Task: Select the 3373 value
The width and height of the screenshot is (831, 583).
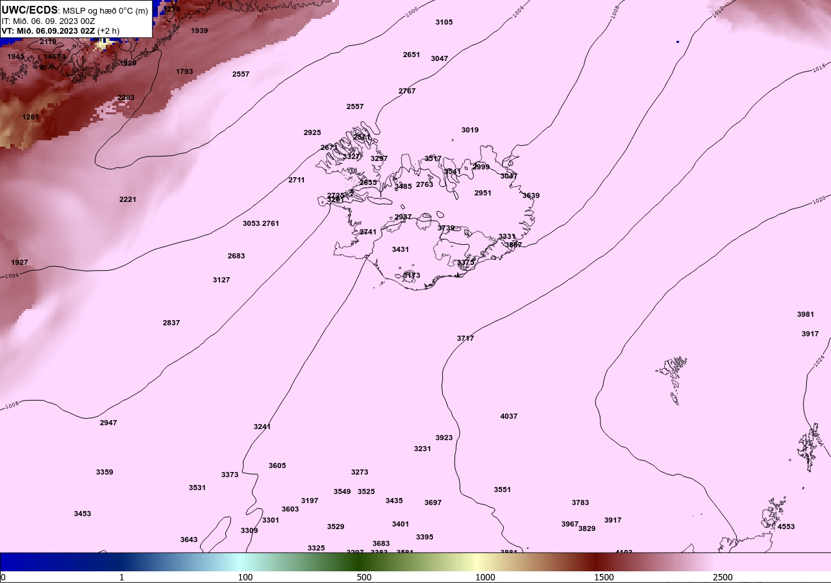Action: tap(230, 475)
